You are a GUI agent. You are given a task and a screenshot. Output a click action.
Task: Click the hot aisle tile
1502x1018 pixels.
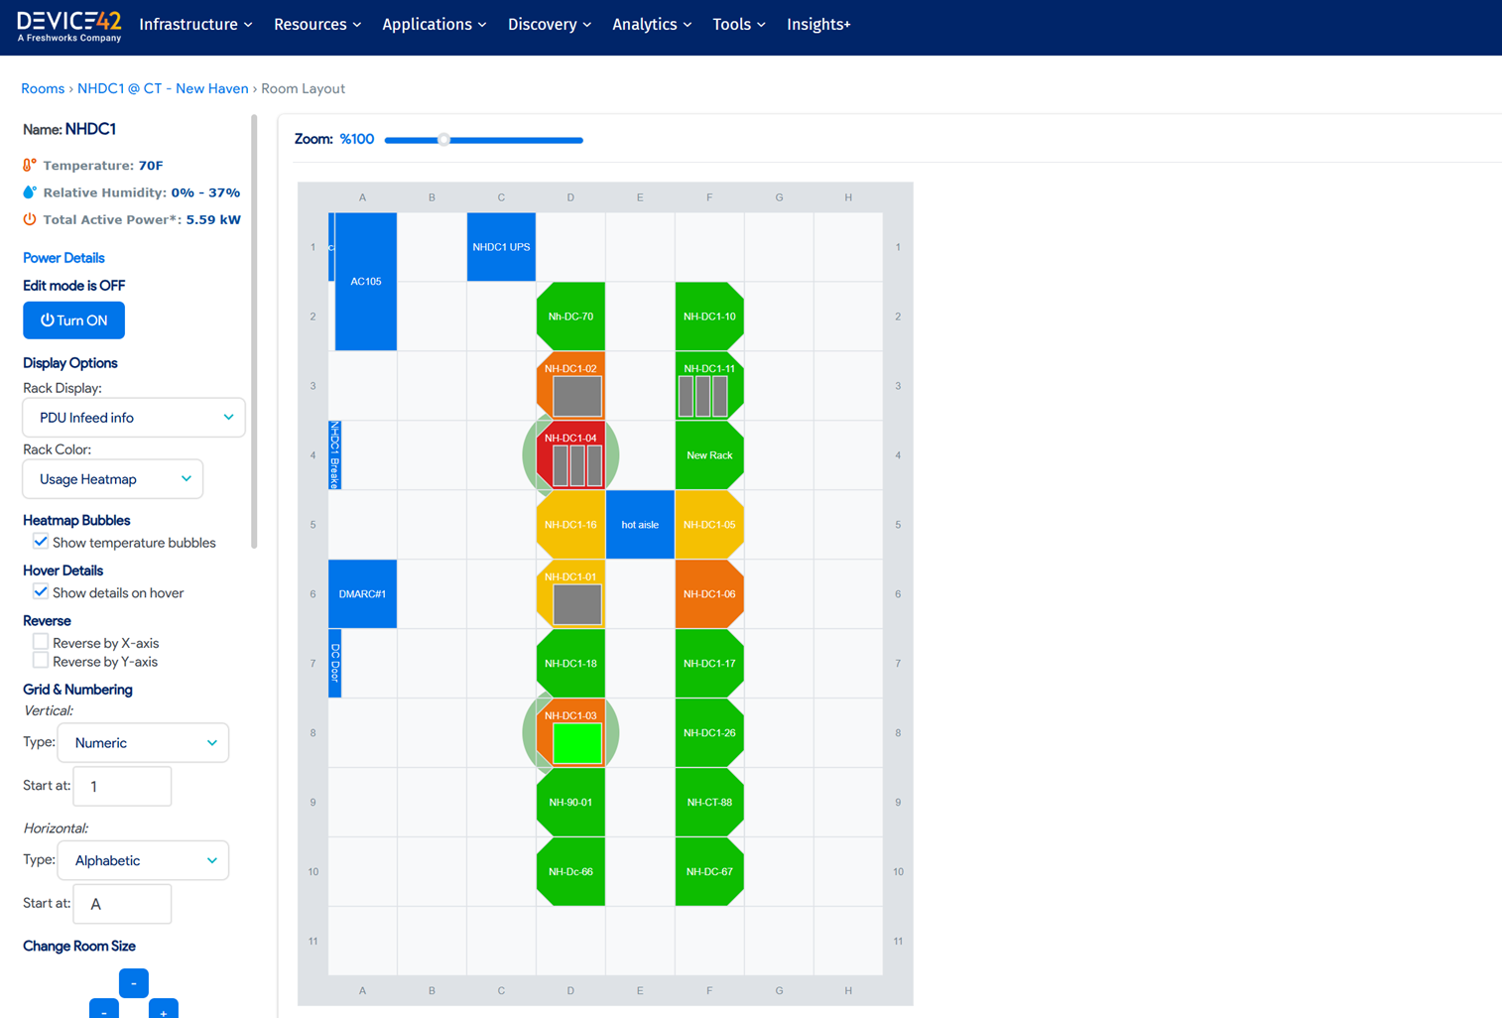pos(640,525)
